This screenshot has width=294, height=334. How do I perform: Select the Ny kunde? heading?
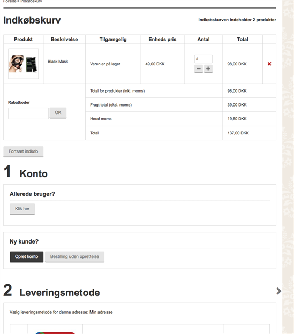[x=24, y=241]
